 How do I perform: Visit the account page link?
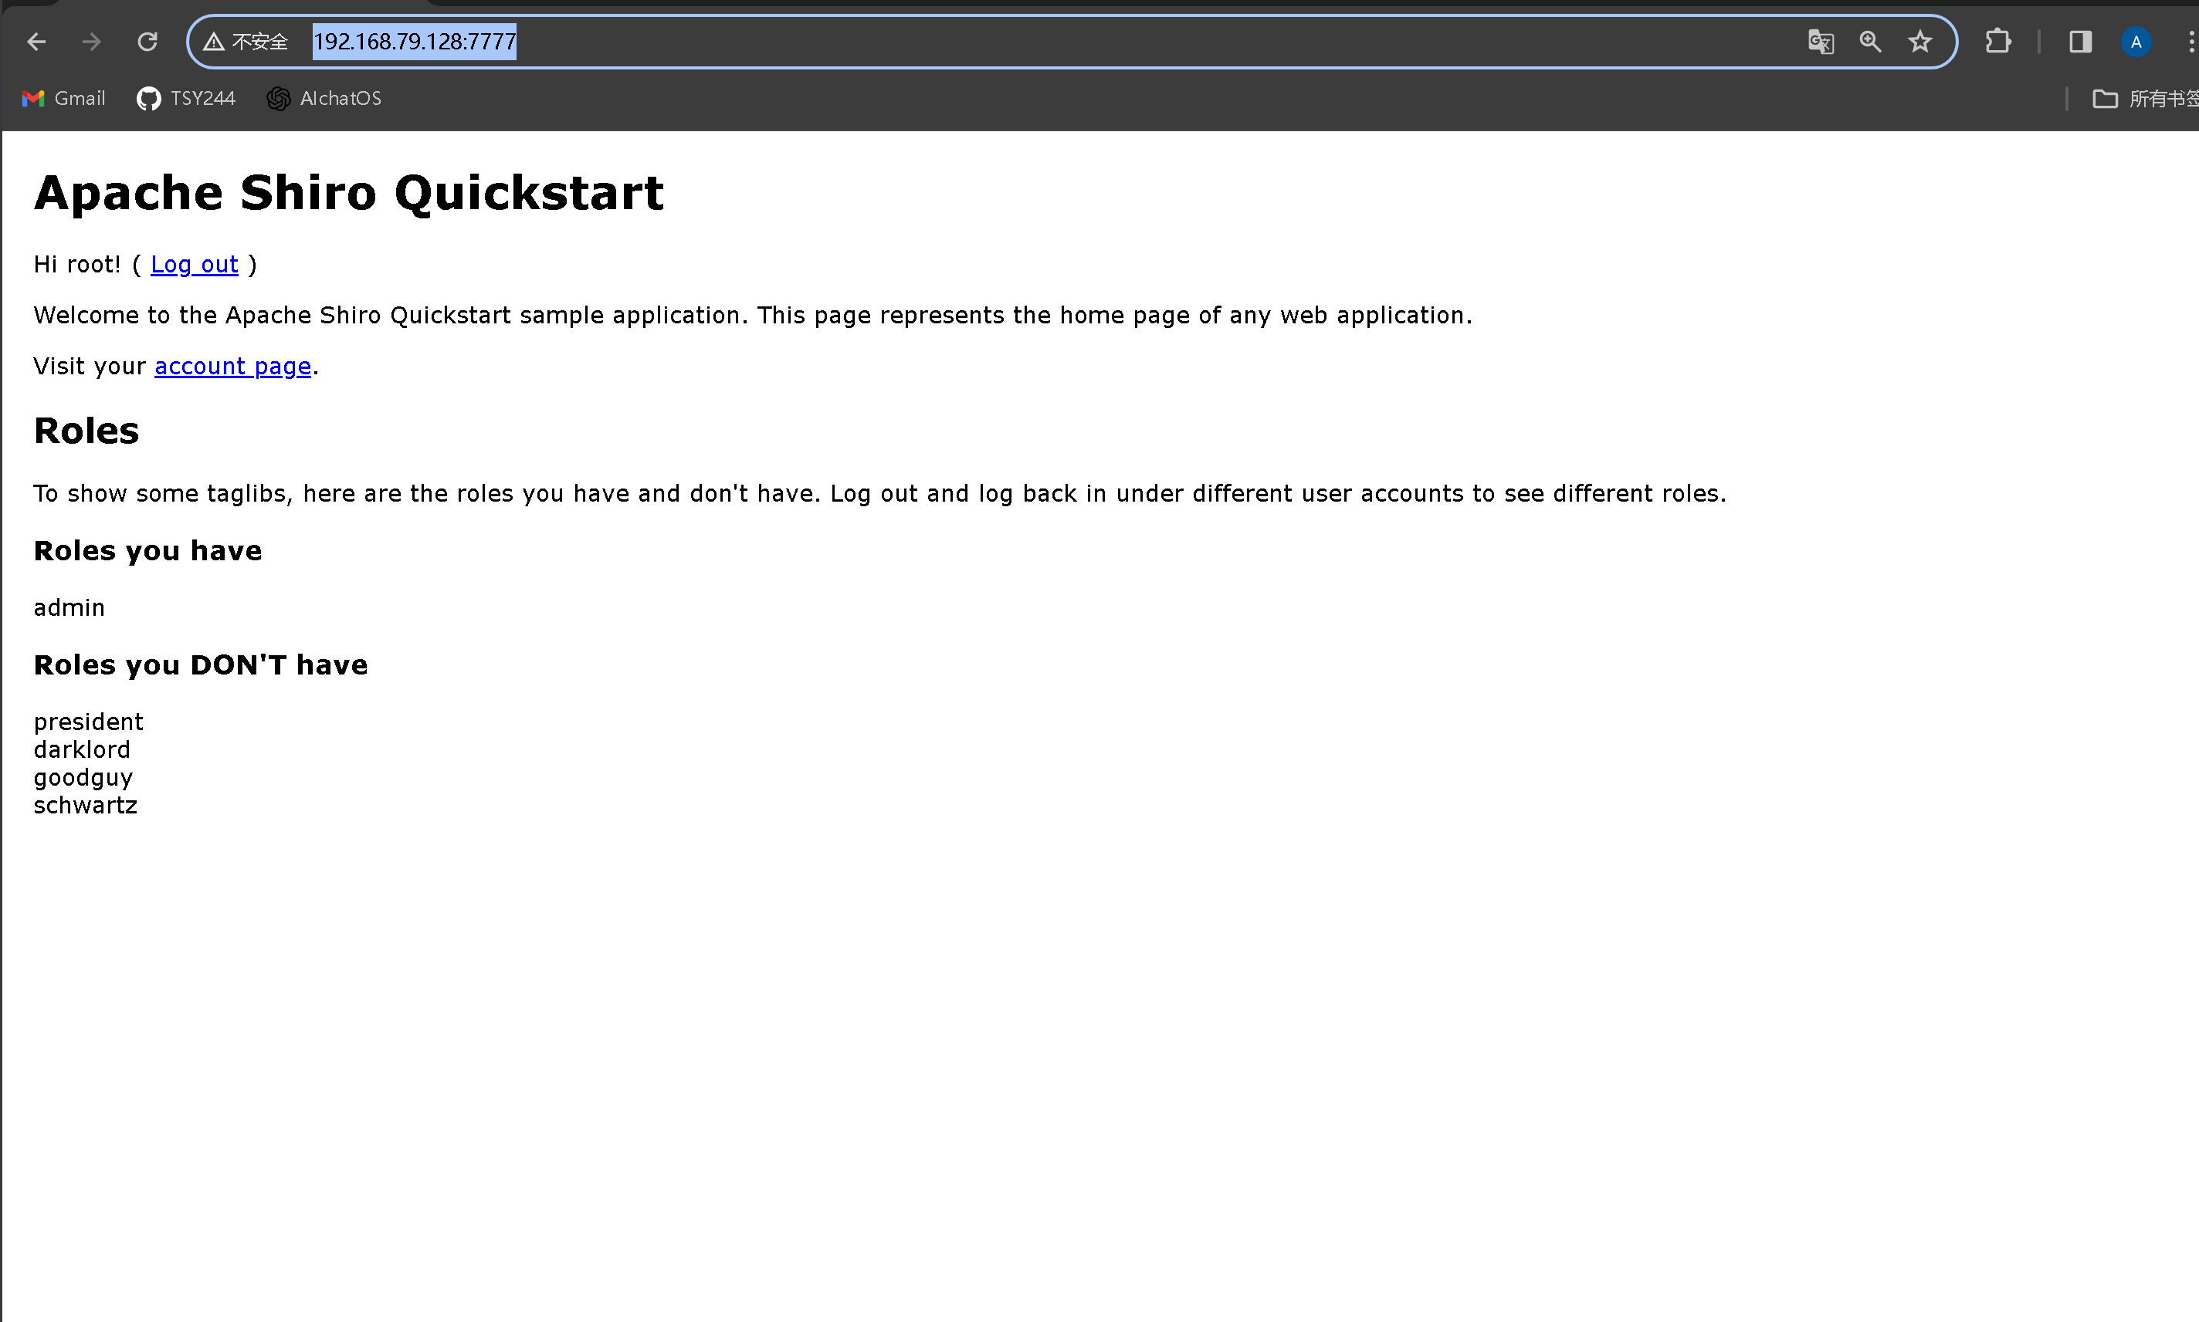tap(232, 366)
